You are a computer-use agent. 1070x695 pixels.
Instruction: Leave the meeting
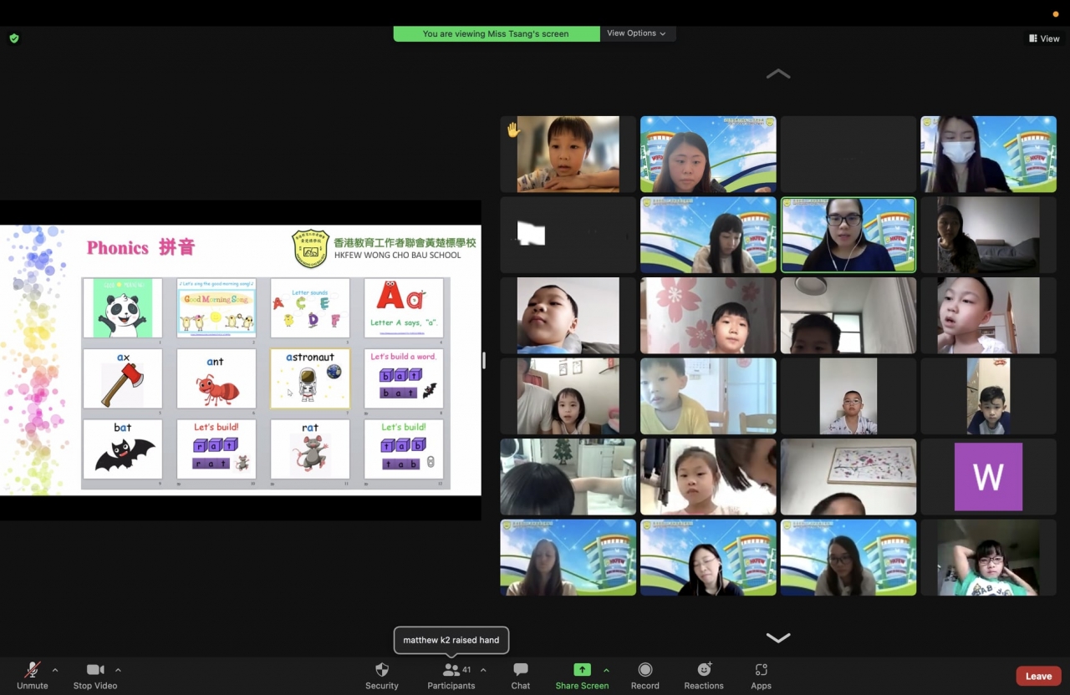pos(1038,676)
